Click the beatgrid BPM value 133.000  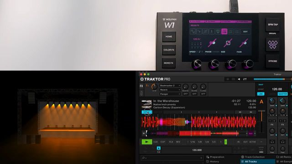point(197,150)
